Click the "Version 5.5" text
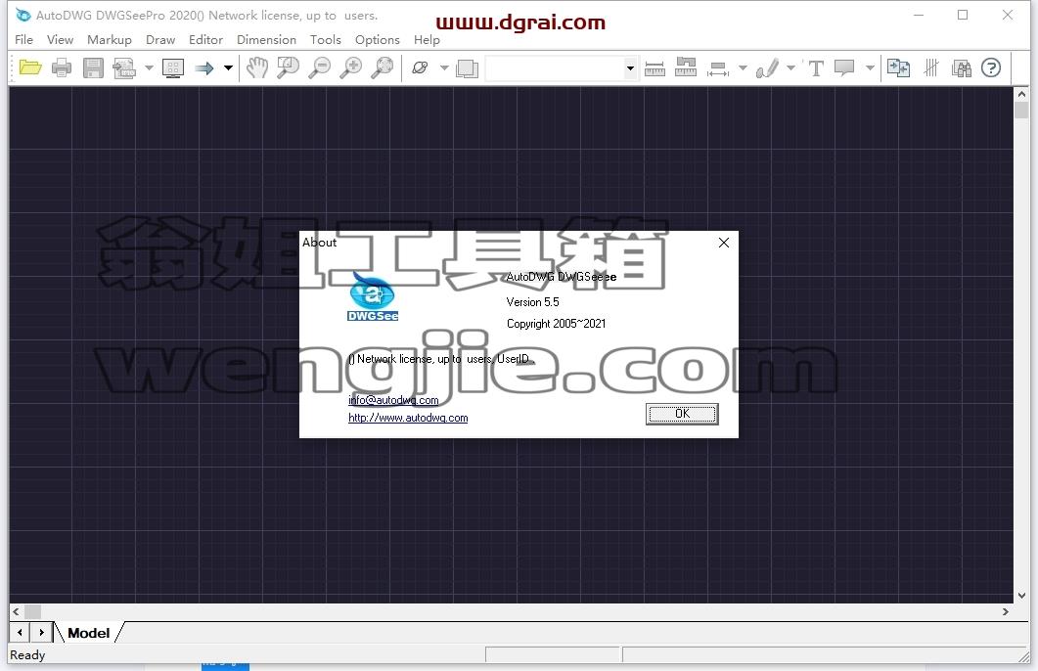 pos(532,301)
